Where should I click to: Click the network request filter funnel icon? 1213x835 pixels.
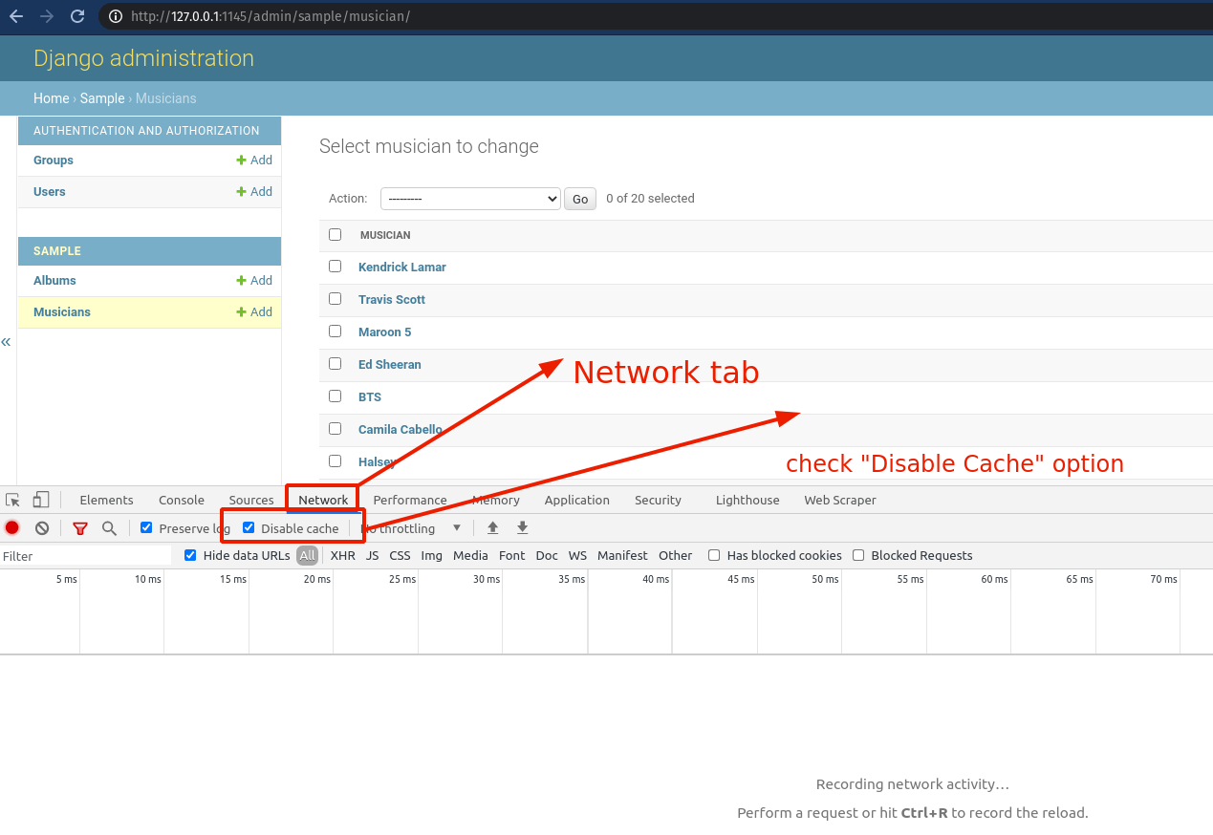[x=80, y=527]
